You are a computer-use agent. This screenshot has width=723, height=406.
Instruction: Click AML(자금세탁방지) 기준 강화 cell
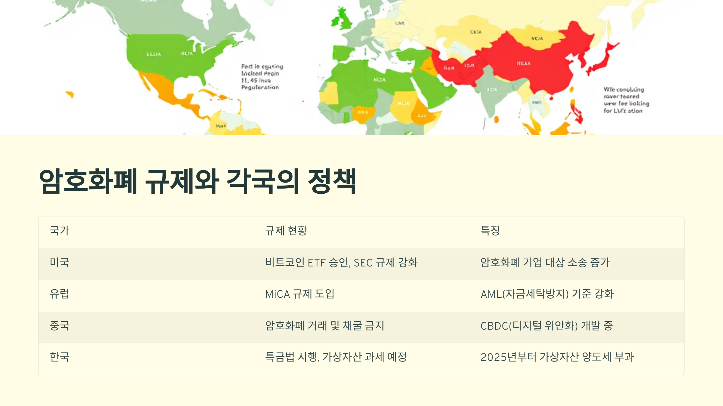click(547, 294)
